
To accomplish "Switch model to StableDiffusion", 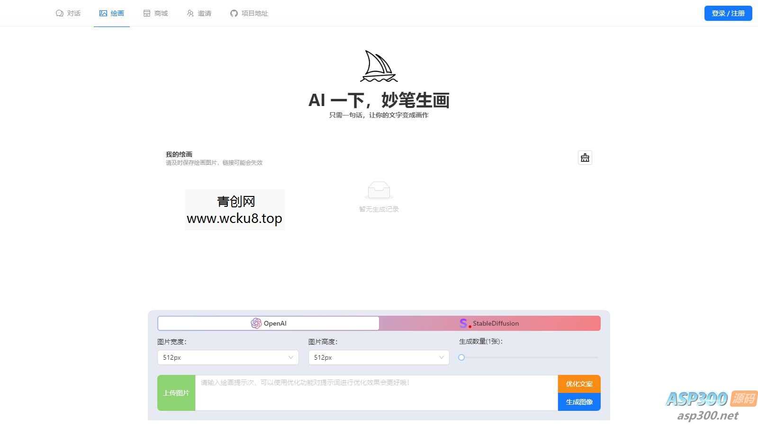I will (489, 323).
